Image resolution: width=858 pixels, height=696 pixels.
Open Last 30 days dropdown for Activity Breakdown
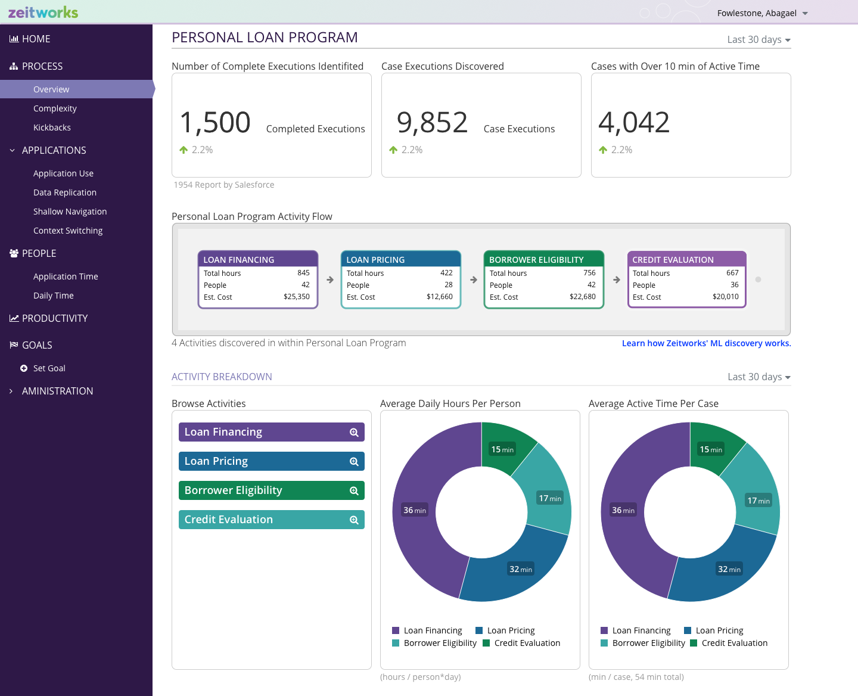coord(758,377)
